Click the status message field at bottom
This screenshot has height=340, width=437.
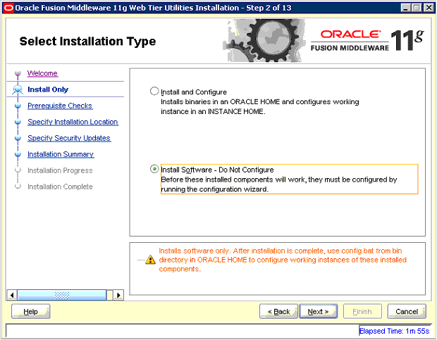tap(183, 331)
